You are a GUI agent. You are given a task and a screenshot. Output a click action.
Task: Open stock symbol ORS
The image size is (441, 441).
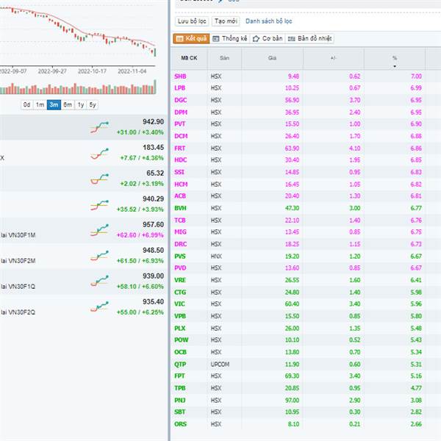click(180, 424)
